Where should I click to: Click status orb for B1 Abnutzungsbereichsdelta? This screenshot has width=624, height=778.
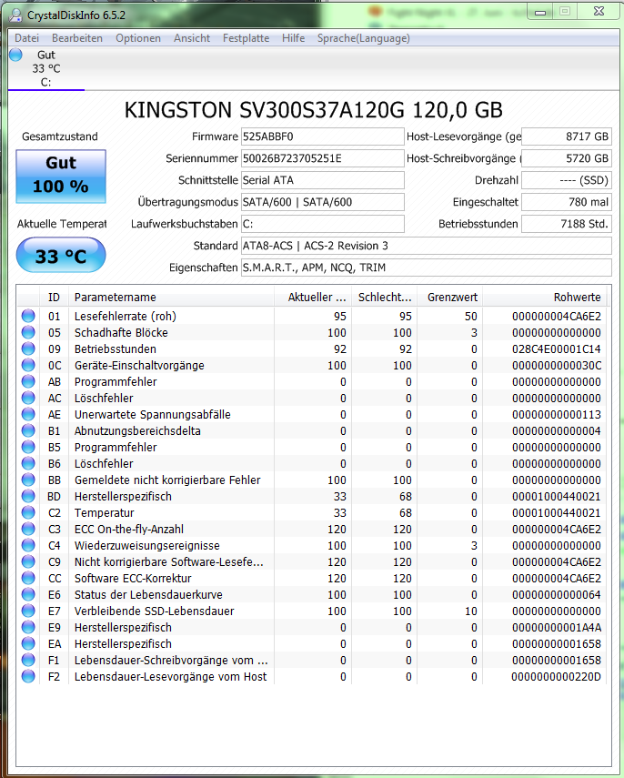tap(28, 430)
